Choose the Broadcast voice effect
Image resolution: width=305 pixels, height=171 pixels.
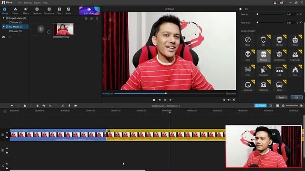264,71
